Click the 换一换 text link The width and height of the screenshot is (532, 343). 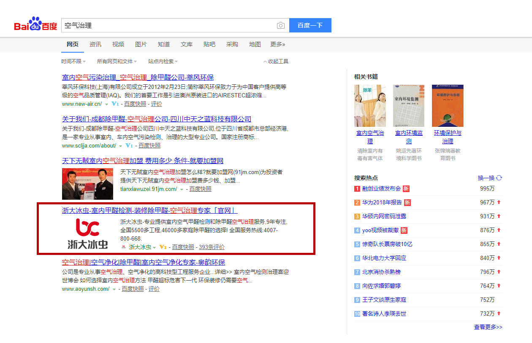486,178
